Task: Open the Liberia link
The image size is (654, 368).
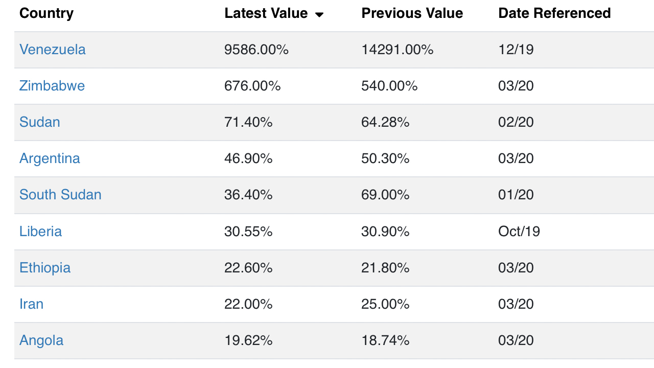Action: click(x=40, y=232)
